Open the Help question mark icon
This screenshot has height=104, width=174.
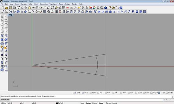click(121, 8)
